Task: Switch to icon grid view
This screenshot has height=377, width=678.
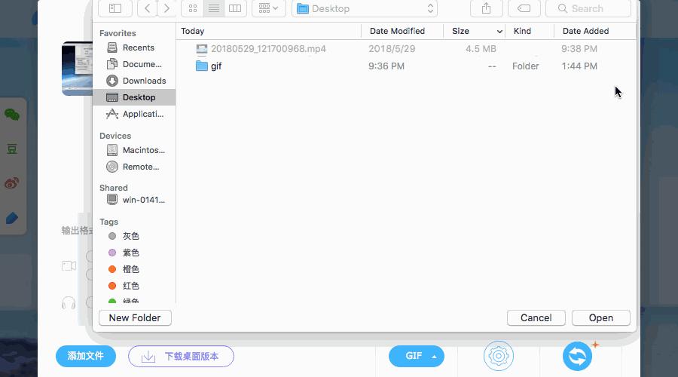Action: point(193,8)
